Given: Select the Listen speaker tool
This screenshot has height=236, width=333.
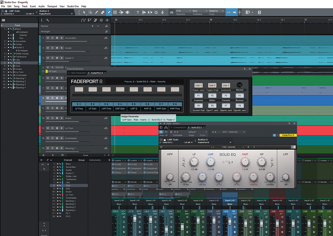Looking at the screenshot, I should click(127, 12).
